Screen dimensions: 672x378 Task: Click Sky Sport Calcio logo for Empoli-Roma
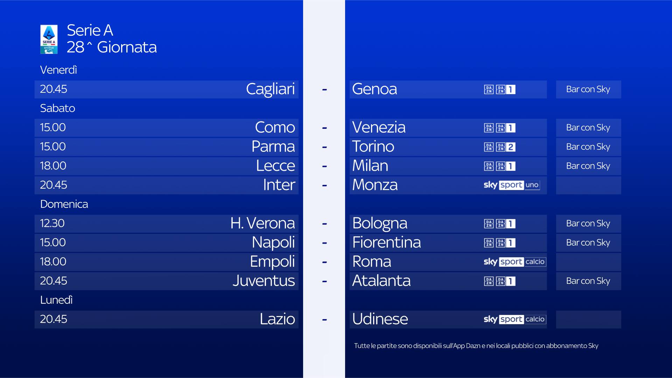514,262
